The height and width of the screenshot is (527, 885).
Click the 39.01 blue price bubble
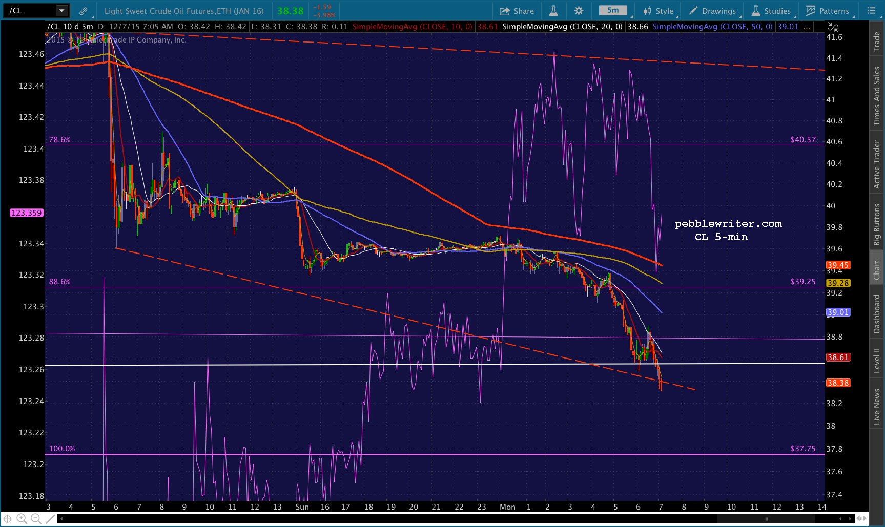(x=838, y=312)
